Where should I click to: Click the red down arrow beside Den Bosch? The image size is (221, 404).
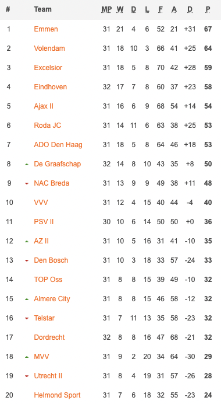[27, 260]
